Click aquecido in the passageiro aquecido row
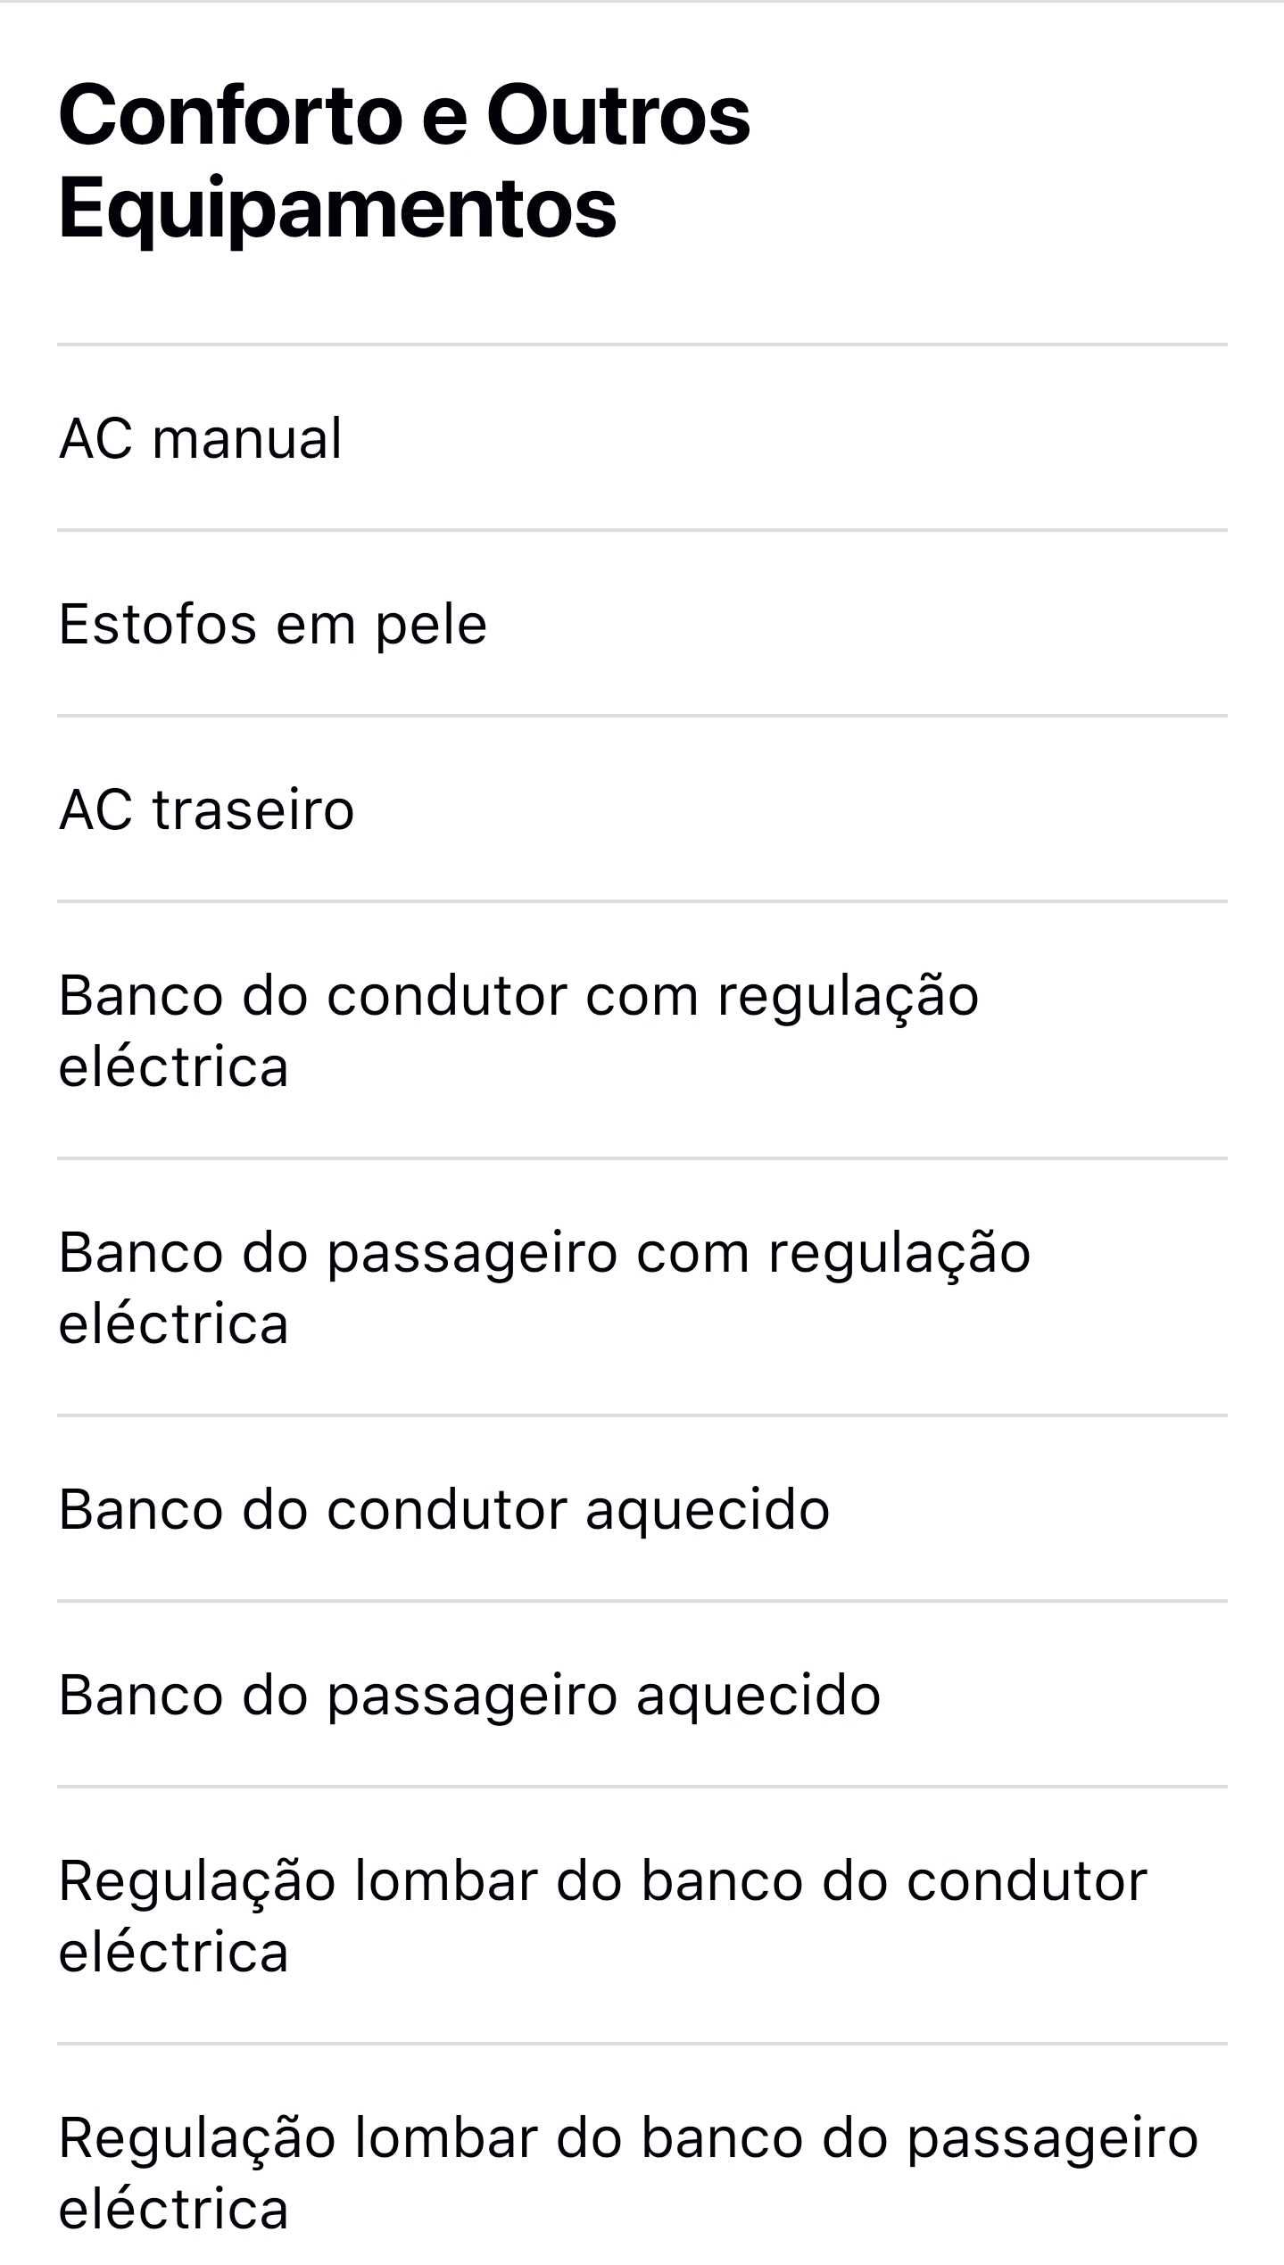The image size is (1284, 2265). point(758,1697)
